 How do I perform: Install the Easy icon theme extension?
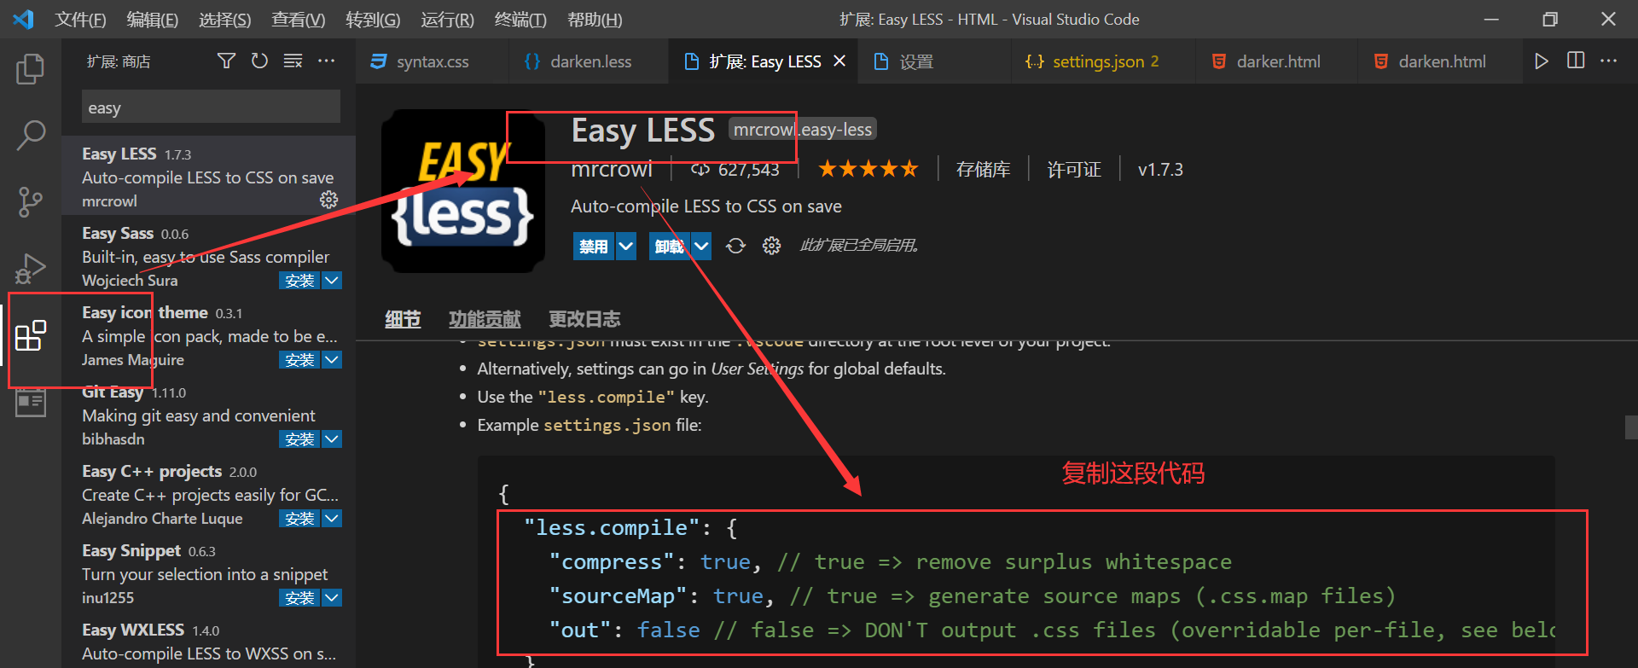point(299,359)
